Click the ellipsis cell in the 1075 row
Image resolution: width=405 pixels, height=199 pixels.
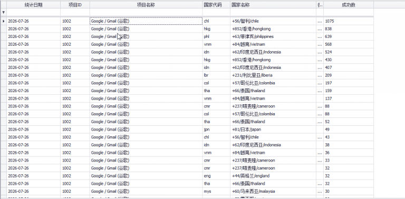pyautogui.click(x=320, y=21)
